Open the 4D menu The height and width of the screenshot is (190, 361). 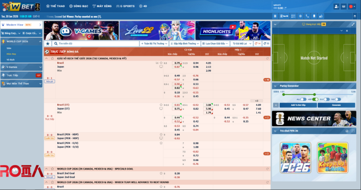(143, 6)
